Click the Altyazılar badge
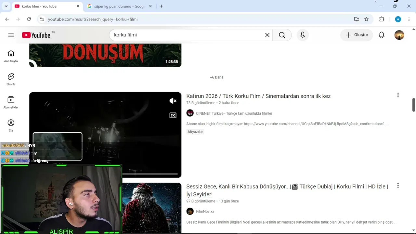The width and height of the screenshot is (416, 234). [195, 132]
